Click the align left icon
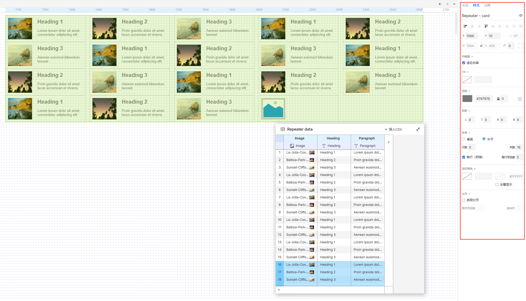The height and width of the screenshot is (301, 526). point(465,26)
